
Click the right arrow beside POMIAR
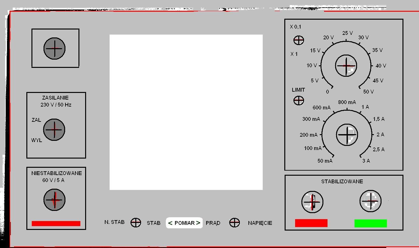point(198,223)
